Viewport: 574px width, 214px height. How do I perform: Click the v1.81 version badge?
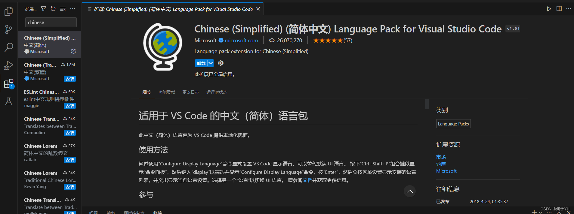(x=513, y=29)
